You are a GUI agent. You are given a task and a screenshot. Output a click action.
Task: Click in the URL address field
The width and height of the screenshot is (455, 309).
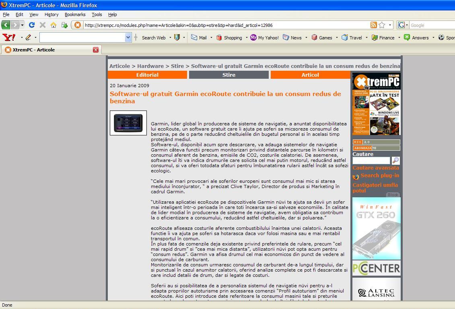226,25
